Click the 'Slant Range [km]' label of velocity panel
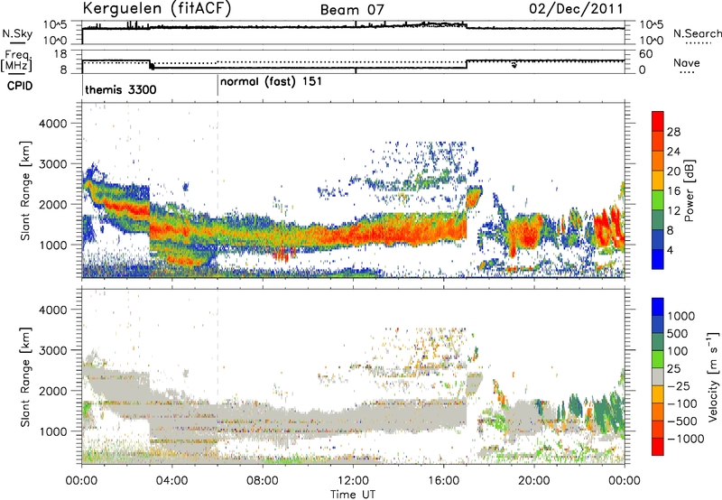Screen dimensions: 722x500 coord(25,377)
